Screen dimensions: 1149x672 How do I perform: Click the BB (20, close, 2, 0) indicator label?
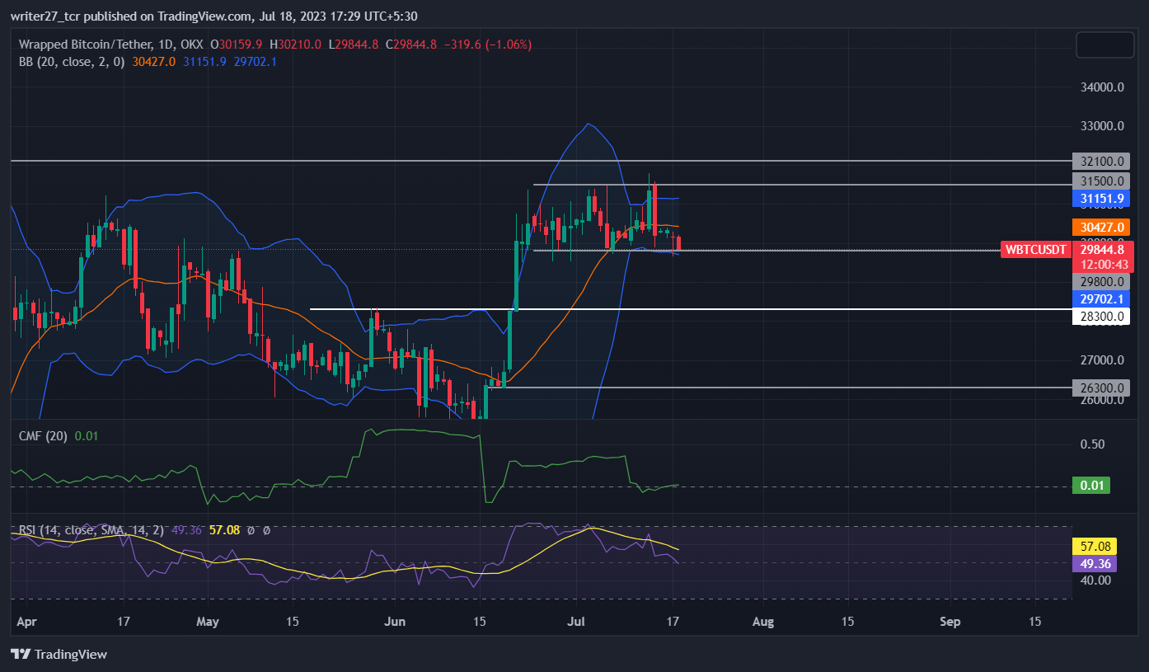click(x=72, y=61)
